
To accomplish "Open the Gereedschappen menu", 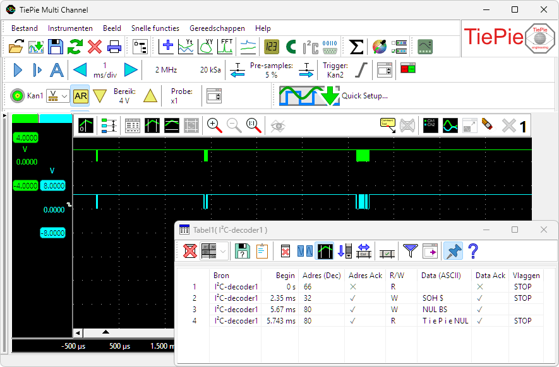I will (x=217, y=28).
